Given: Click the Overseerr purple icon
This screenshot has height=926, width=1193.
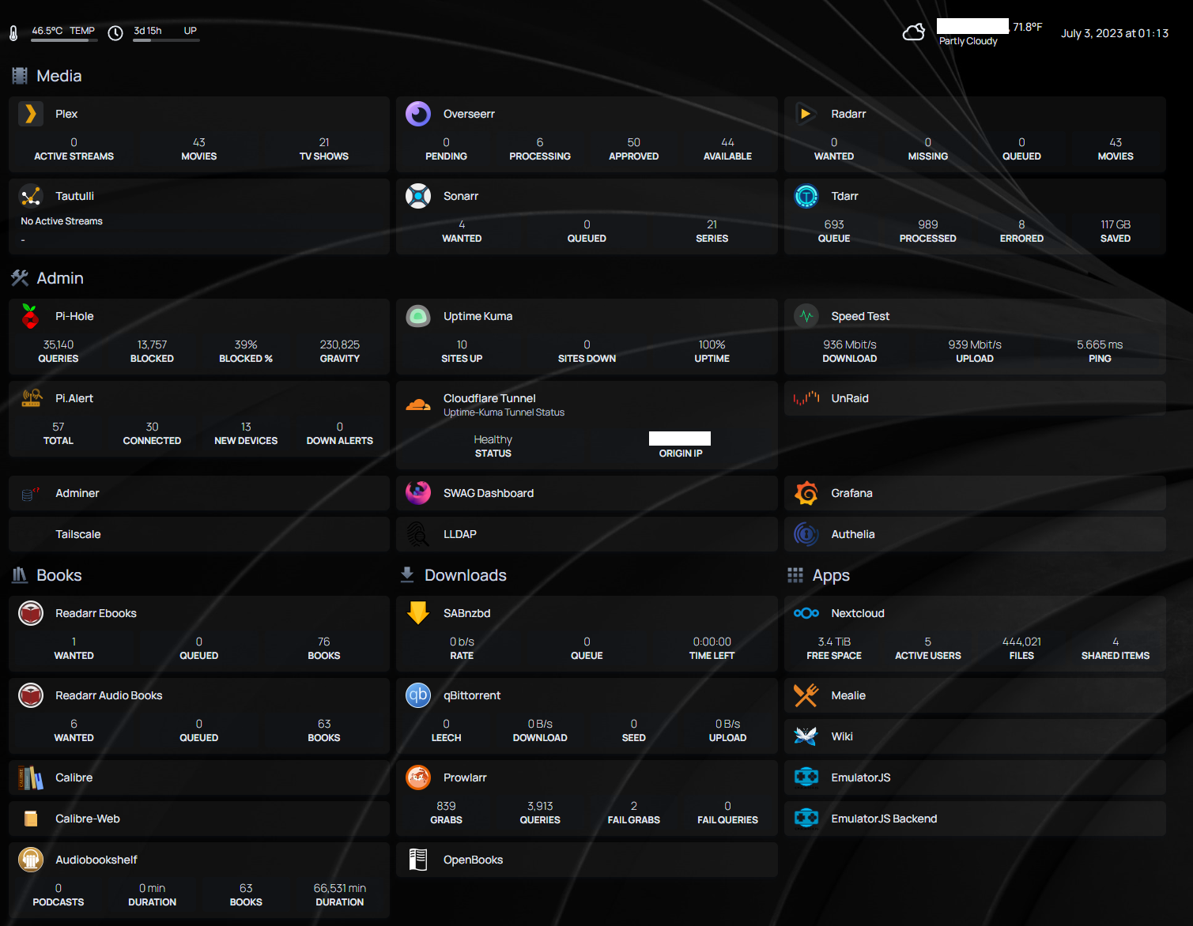Looking at the screenshot, I should point(418,114).
